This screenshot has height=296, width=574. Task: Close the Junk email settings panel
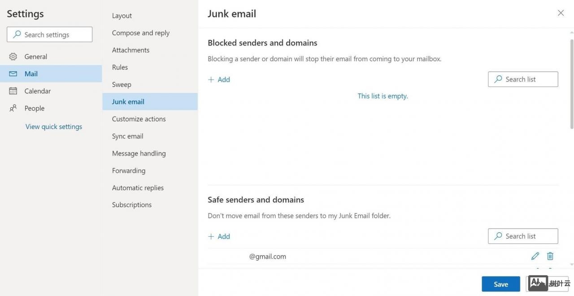tap(561, 13)
